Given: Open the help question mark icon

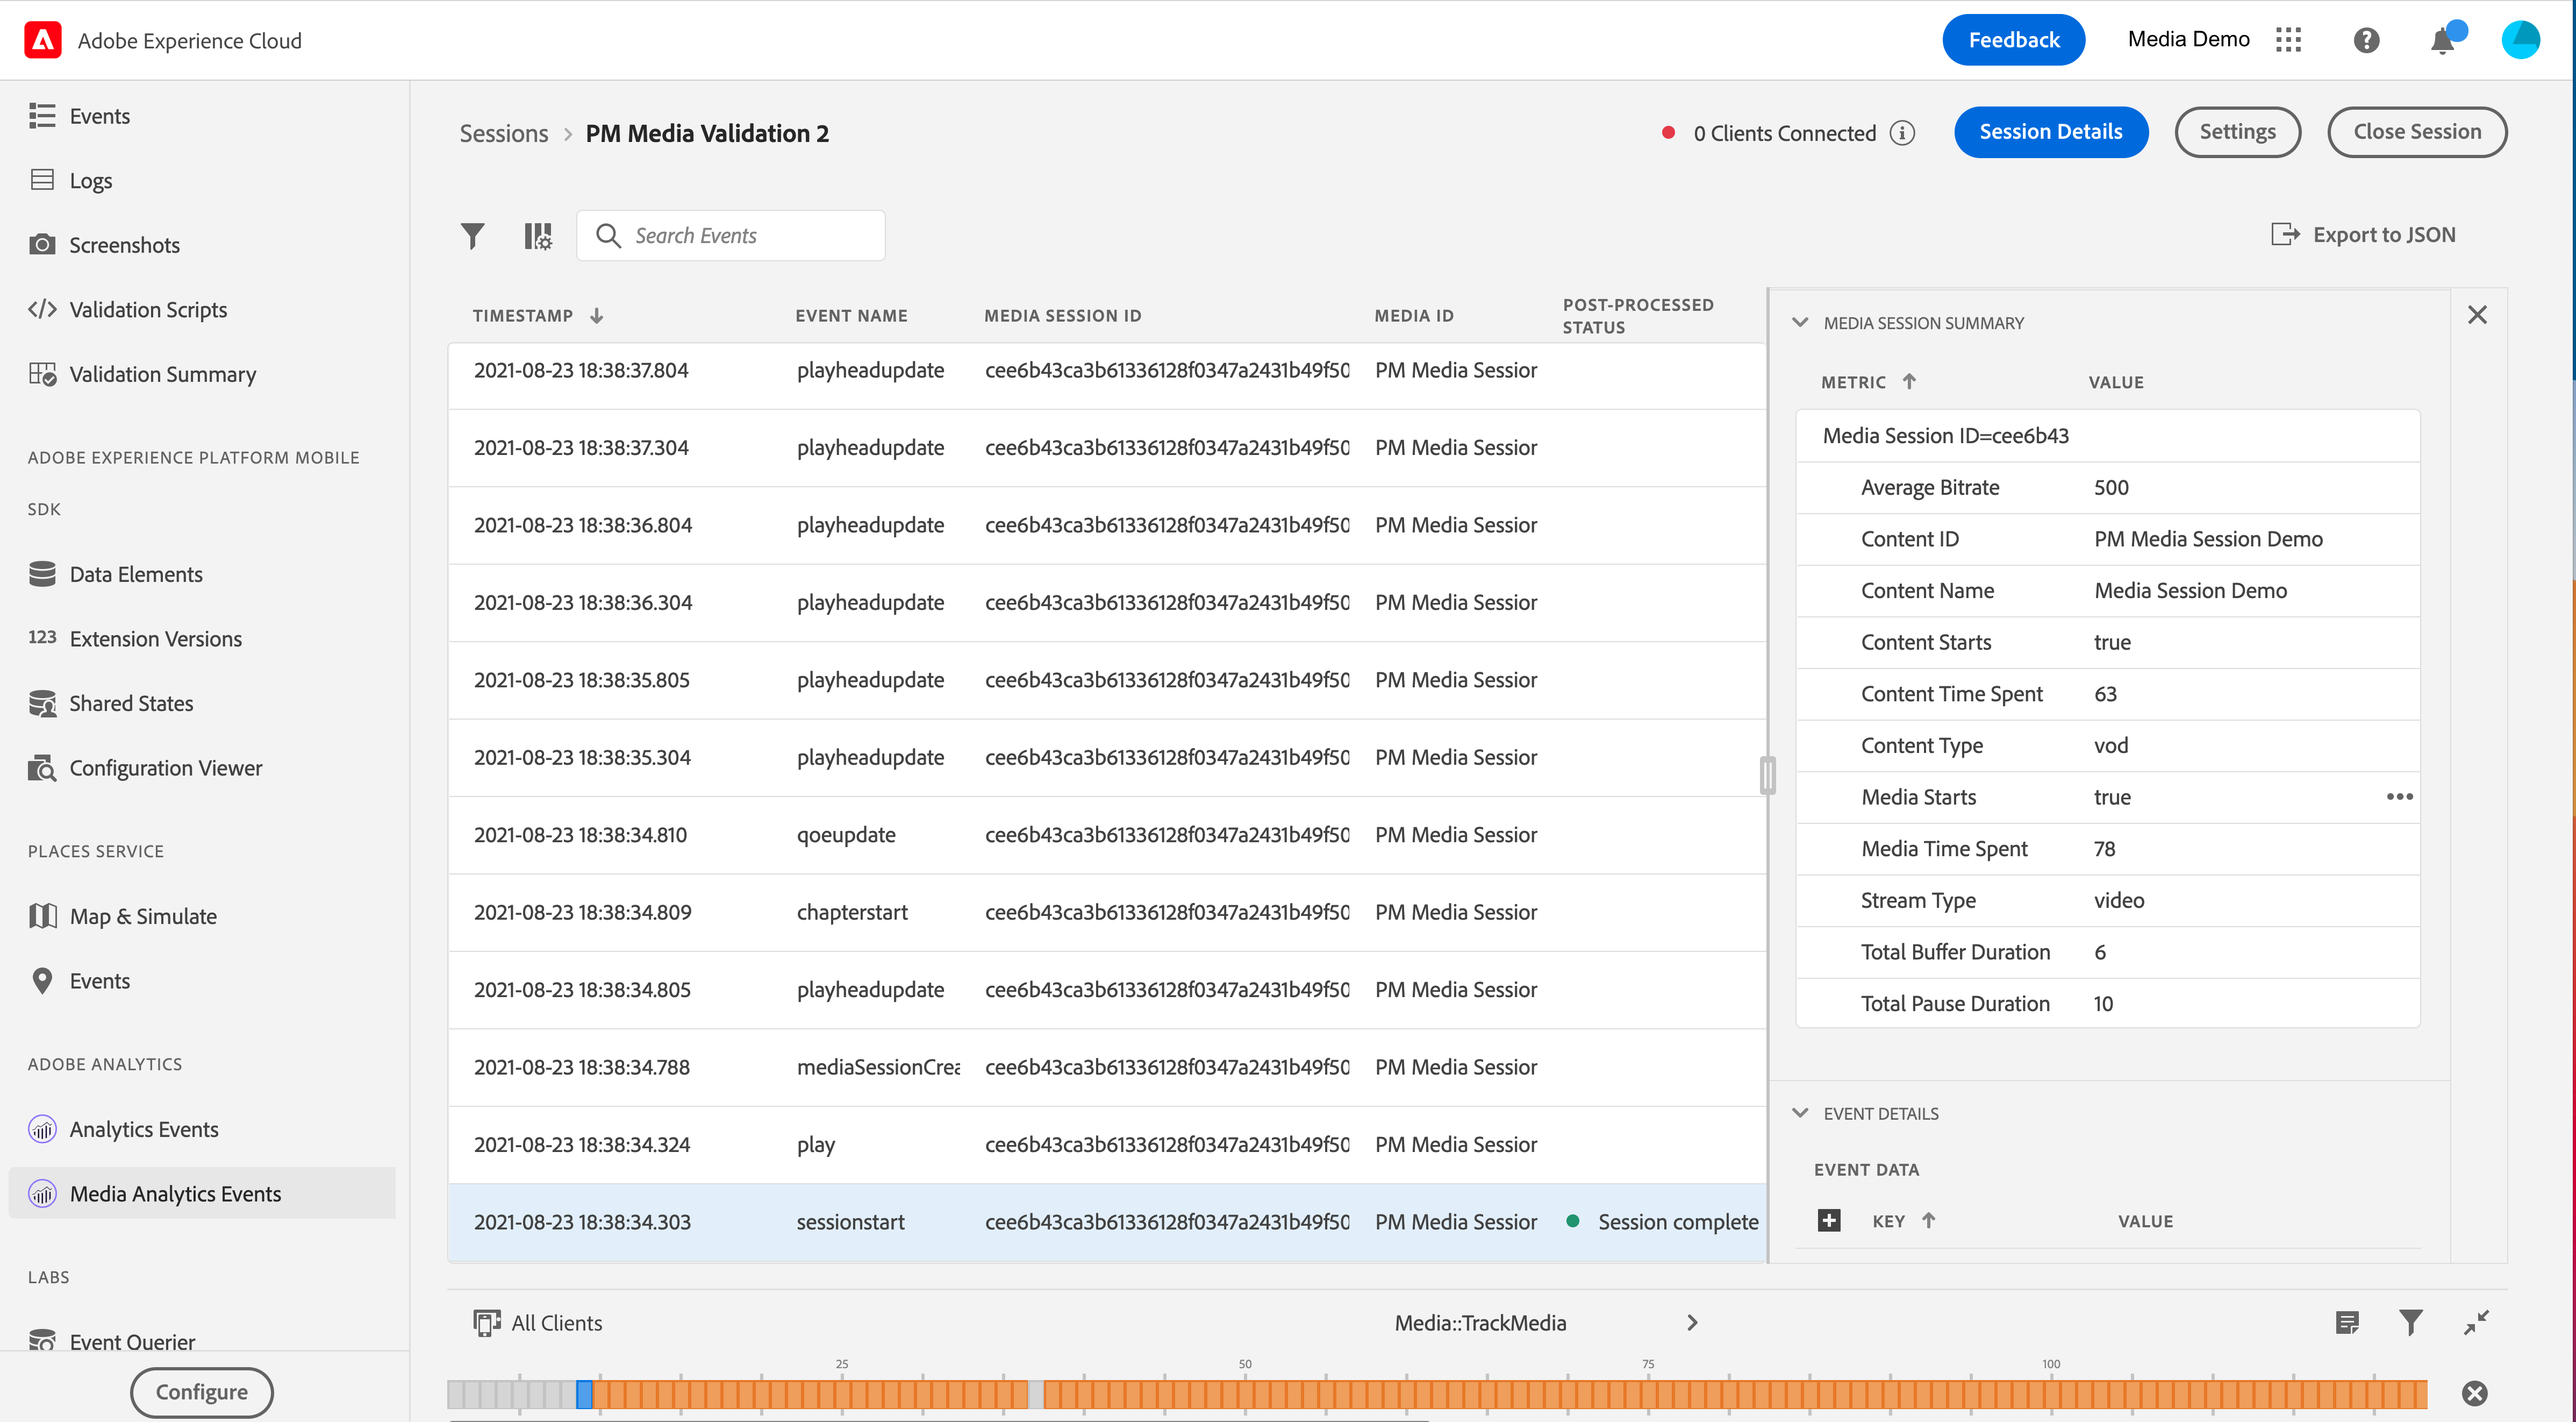Looking at the screenshot, I should click(x=2366, y=40).
